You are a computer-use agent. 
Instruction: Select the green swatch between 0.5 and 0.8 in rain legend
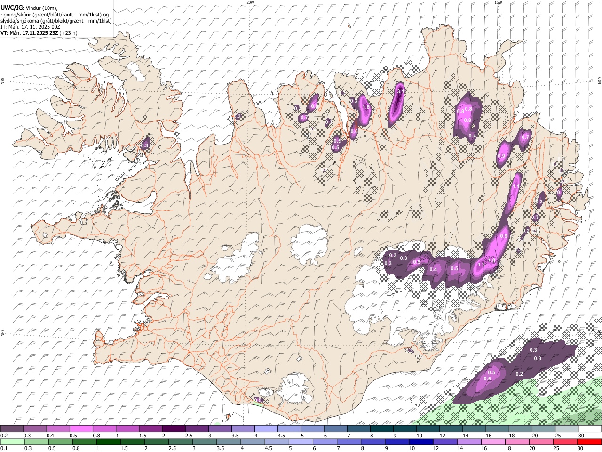click(x=60, y=442)
